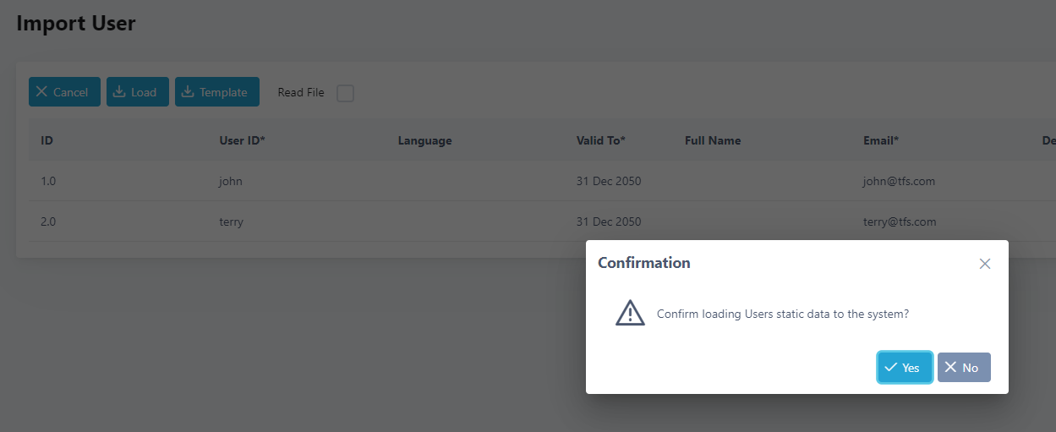Viewport: 1056px width, 432px height.
Task: Click the ID column header
Action: pyautogui.click(x=47, y=140)
